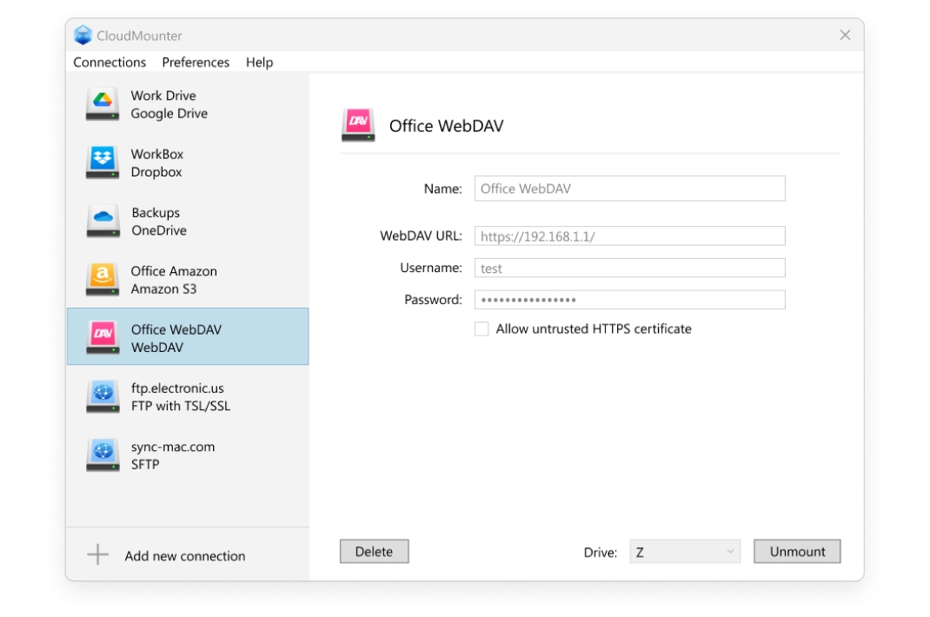Click the 'Amazon S3' subtitle text
Viewport: 930px width, 617px height.
pyautogui.click(x=163, y=289)
